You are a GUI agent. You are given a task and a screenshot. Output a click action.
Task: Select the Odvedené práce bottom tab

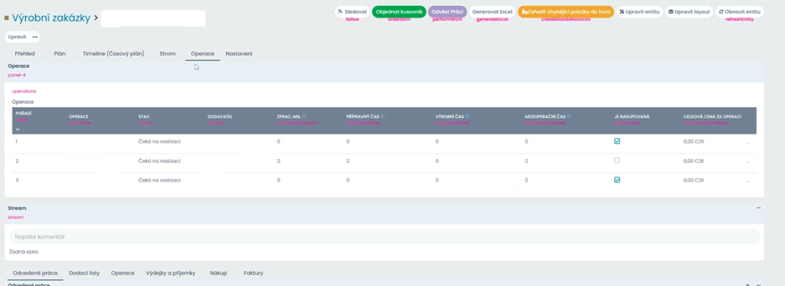pyautogui.click(x=35, y=273)
